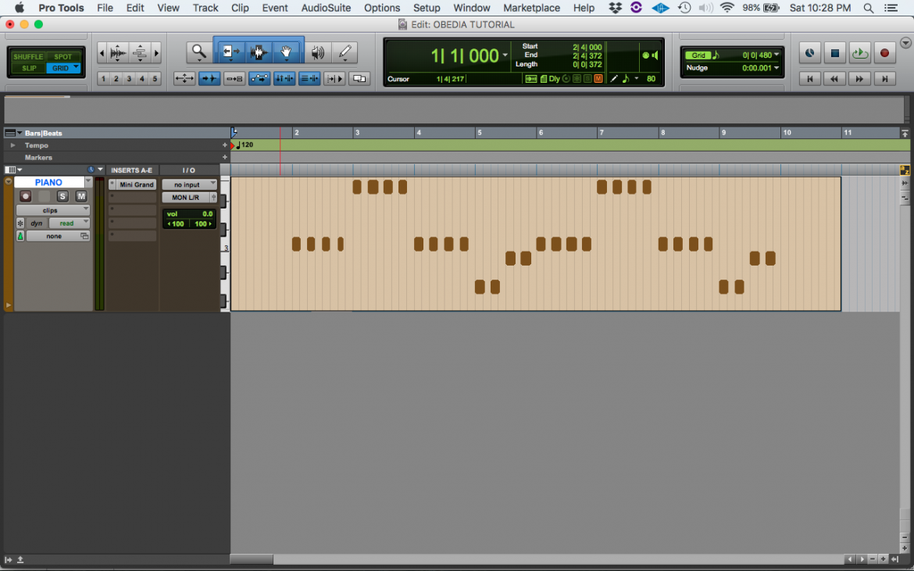The width and height of the screenshot is (914, 571).
Task: Select the Trim tool
Action: (229, 52)
